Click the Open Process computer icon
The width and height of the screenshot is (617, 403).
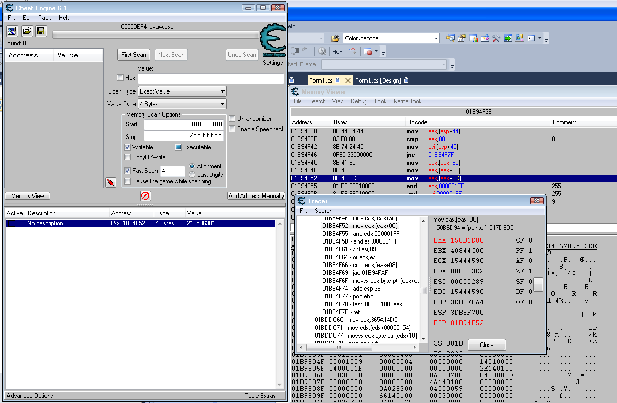point(12,31)
